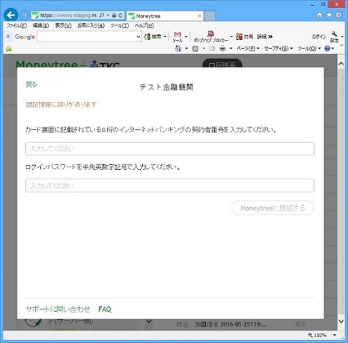Image resolution: width=348 pixels, height=343 pixels.
Task: Open the gear Tools icon at top right
Action: click(338, 15)
